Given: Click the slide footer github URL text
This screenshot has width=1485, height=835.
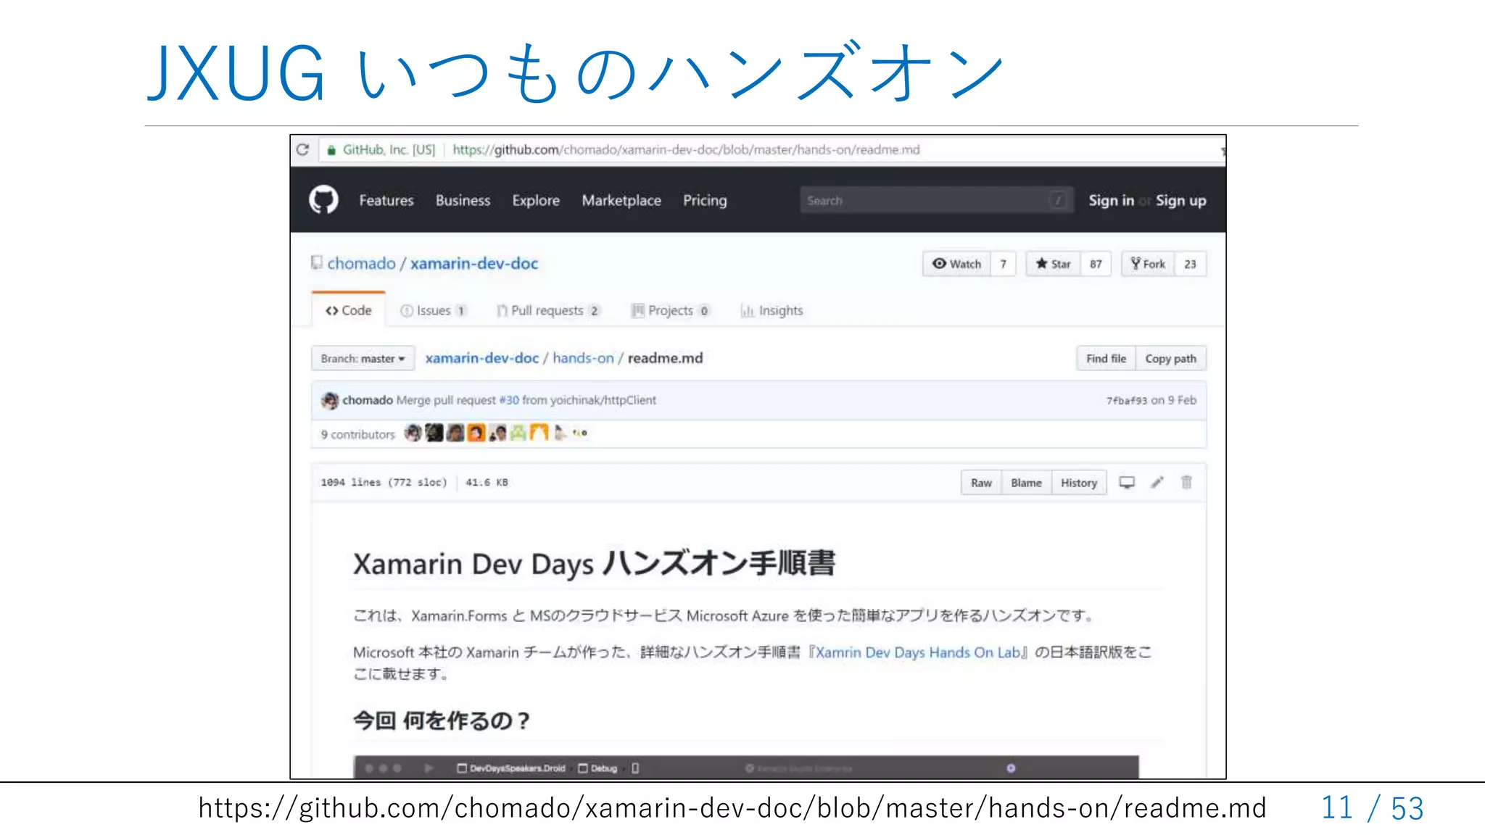Looking at the screenshot, I should tap(732, 807).
